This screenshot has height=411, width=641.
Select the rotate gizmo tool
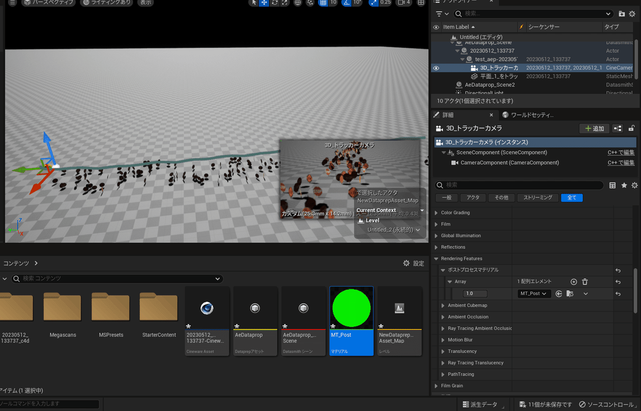[x=274, y=3]
